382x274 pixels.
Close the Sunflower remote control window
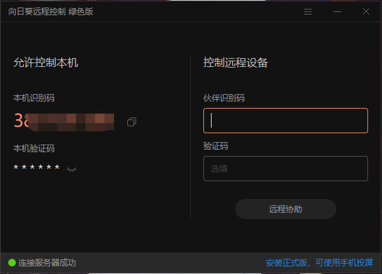click(366, 11)
